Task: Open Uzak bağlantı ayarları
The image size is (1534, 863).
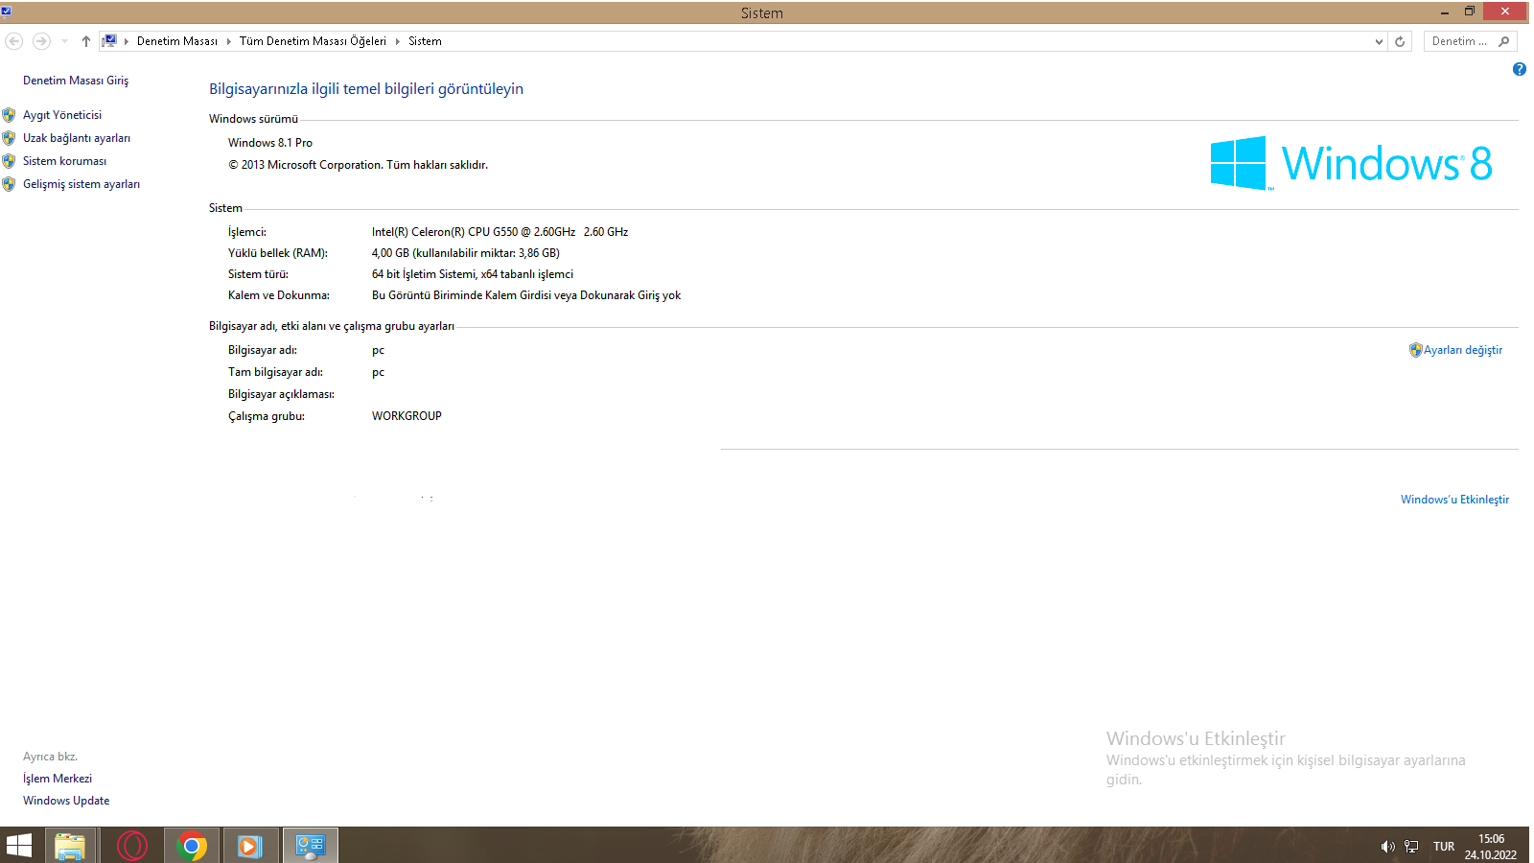Action: click(x=77, y=138)
